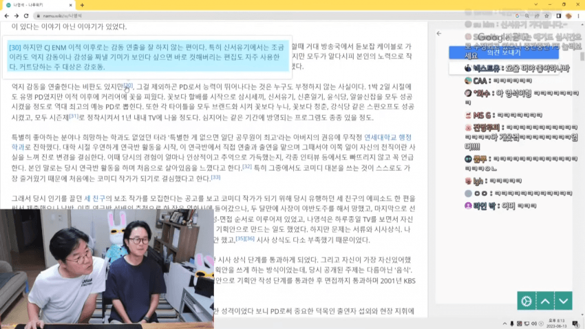Jump to page bottom with down chevron
The height and width of the screenshot is (329, 585).
point(564,301)
